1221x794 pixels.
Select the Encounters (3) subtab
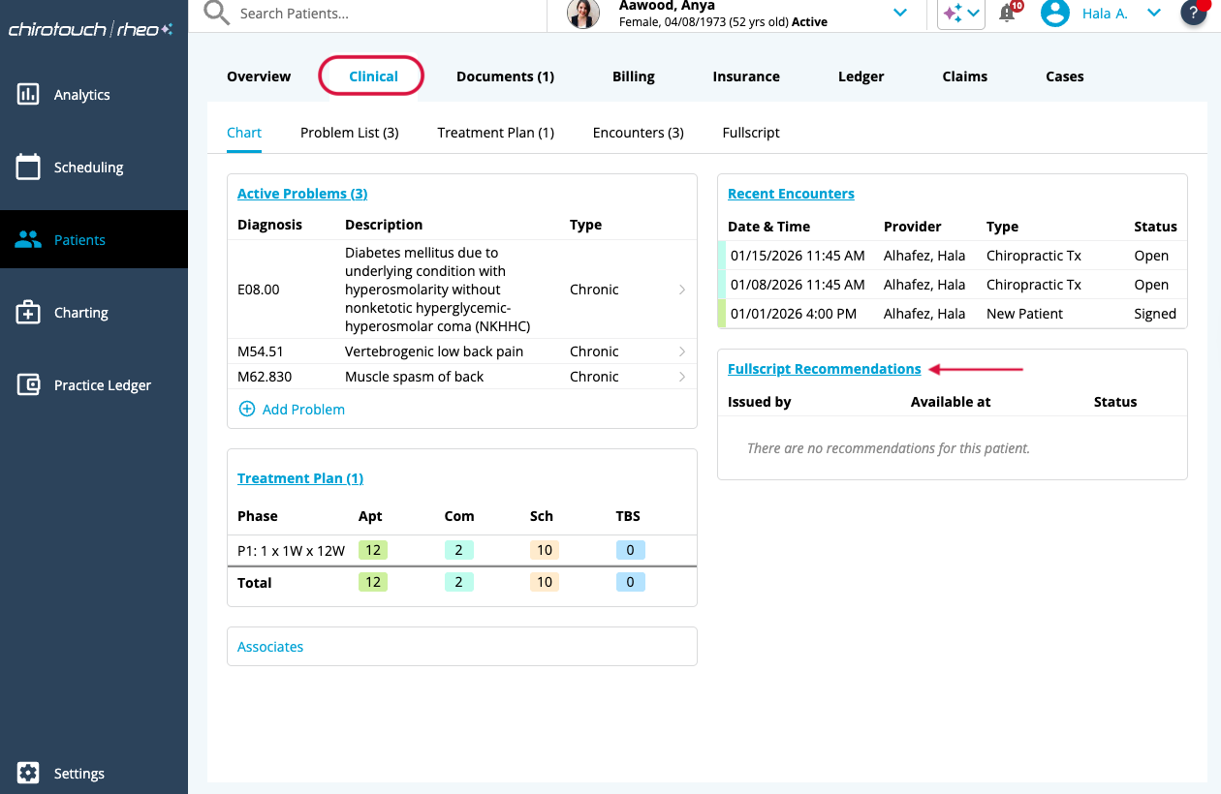[638, 133]
